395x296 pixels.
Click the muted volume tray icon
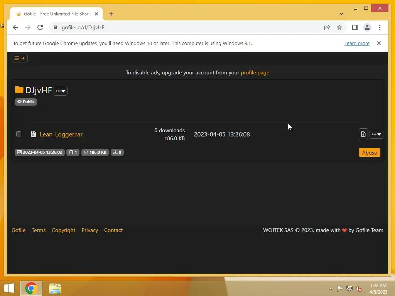tap(359, 289)
